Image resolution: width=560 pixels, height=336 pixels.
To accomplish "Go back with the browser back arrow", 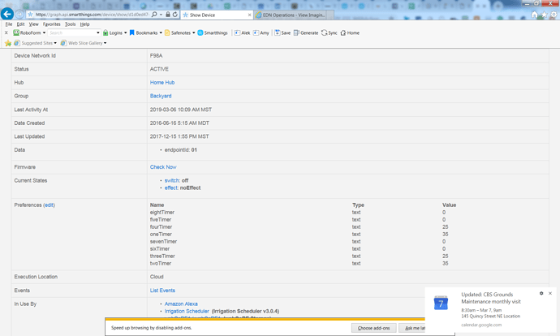I will [6, 14].
